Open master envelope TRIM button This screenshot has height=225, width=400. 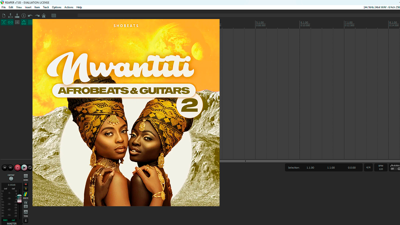26,212
